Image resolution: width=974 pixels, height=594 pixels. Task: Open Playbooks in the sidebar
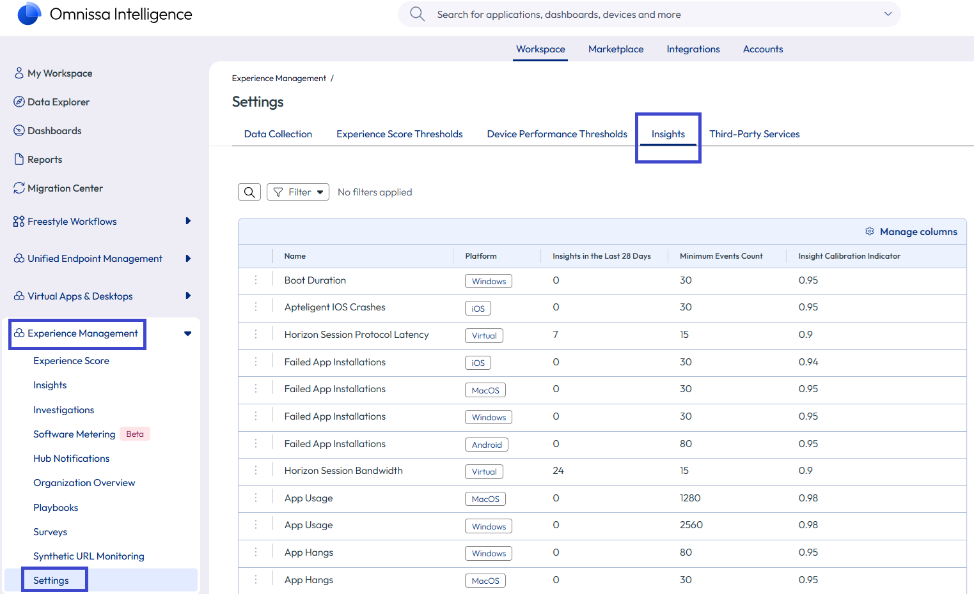point(56,507)
